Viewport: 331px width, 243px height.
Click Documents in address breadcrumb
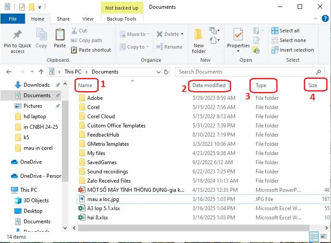[105, 72]
